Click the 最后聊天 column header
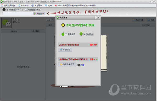 point(36,31)
